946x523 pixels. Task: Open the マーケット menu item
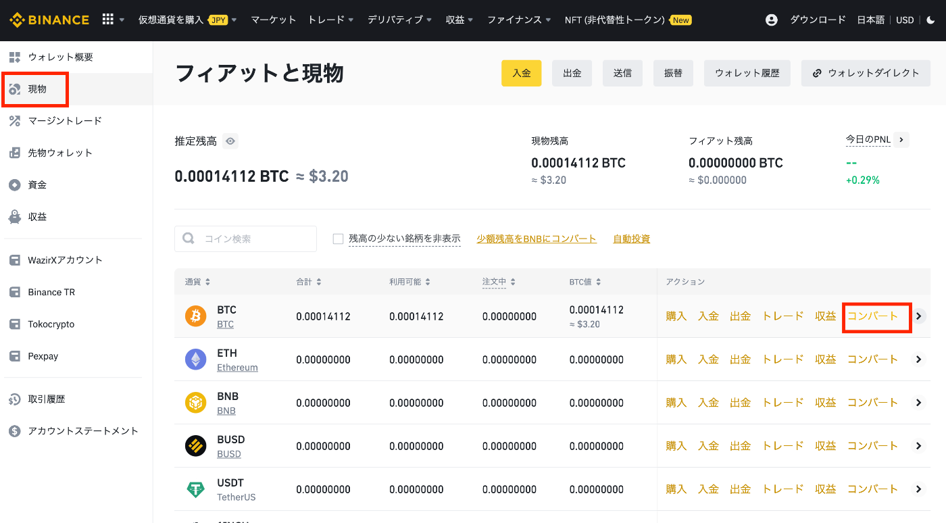274,20
